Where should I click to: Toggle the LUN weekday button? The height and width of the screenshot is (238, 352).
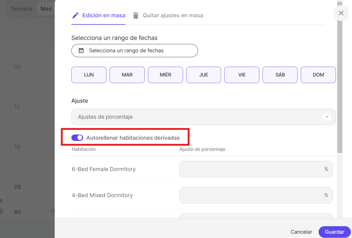pyautogui.click(x=89, y=75)
